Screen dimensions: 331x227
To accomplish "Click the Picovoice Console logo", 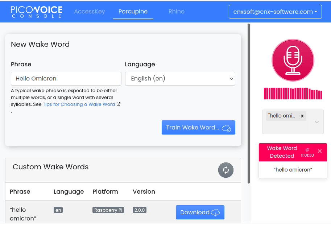I will pyautogui.click(x=36, y=11).
